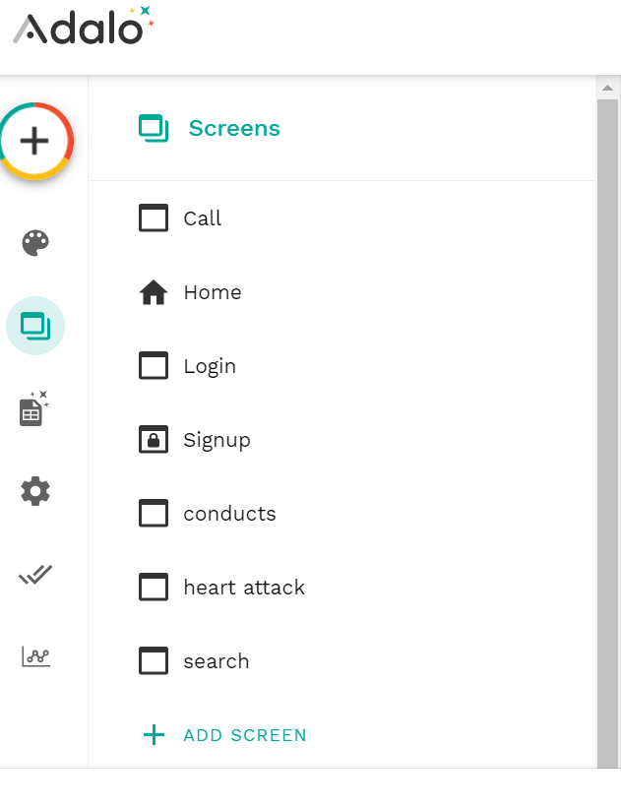Click the ADD SCREEN button
This screenshot has width=621, height=808.
(x=224, y=735)
